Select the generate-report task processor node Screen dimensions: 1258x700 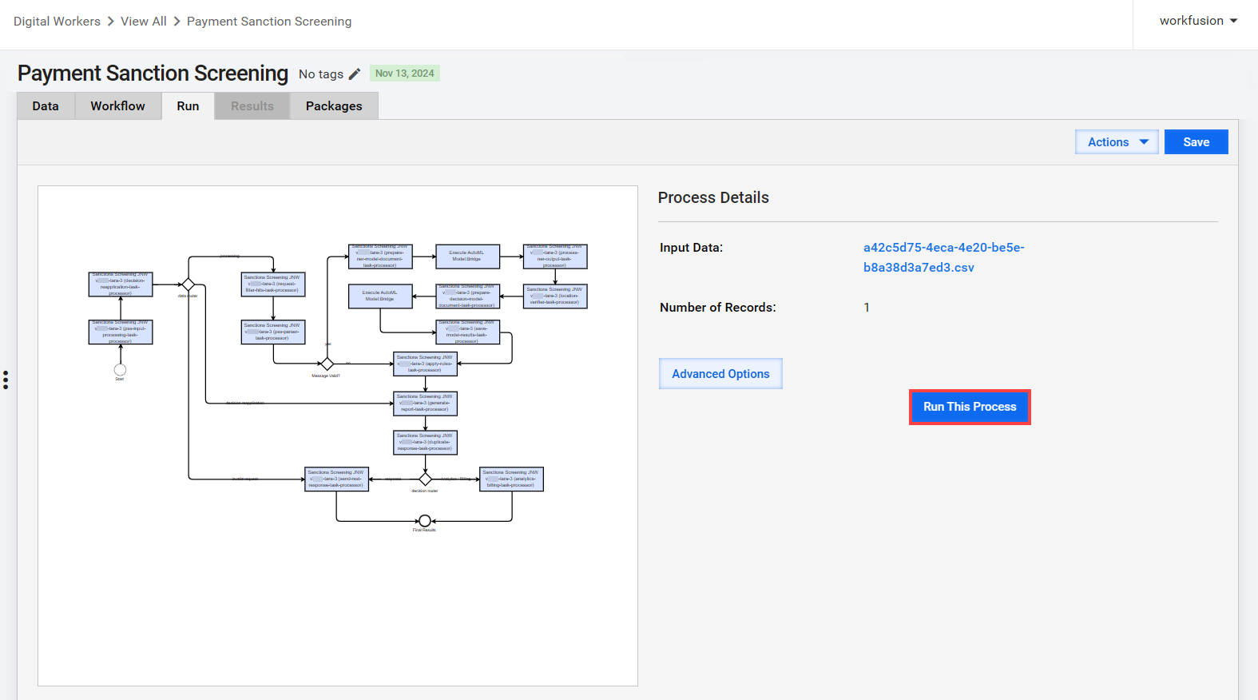click(426, 404)
